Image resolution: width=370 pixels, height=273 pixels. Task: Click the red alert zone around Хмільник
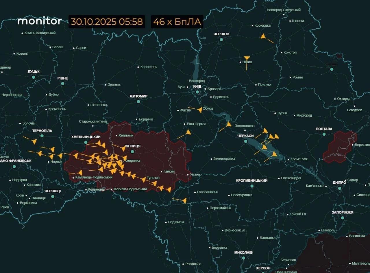click(x=127, y=156)
